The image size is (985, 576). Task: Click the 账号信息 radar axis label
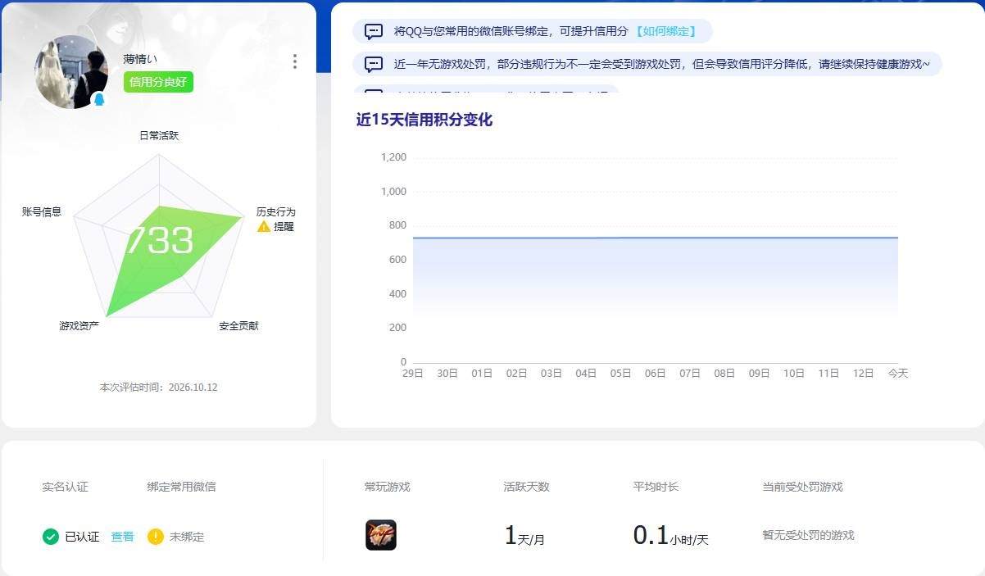tap(42, 211)
